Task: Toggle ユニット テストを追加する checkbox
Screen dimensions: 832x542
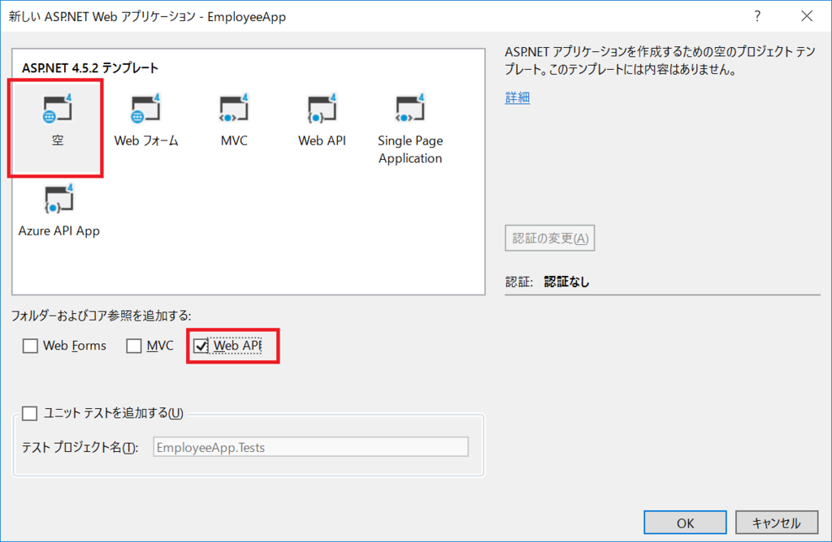Action: [x=30, y=413]
